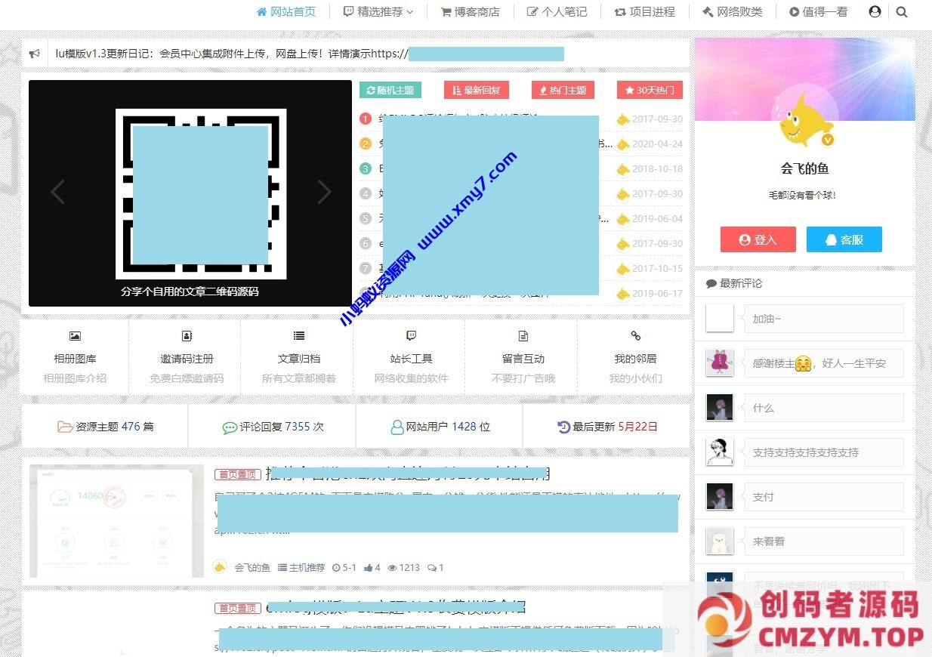Viewport: 932px width, 657px height.
Task: Open the first pinned article thumbnail
Action: [x=116, y=521]
